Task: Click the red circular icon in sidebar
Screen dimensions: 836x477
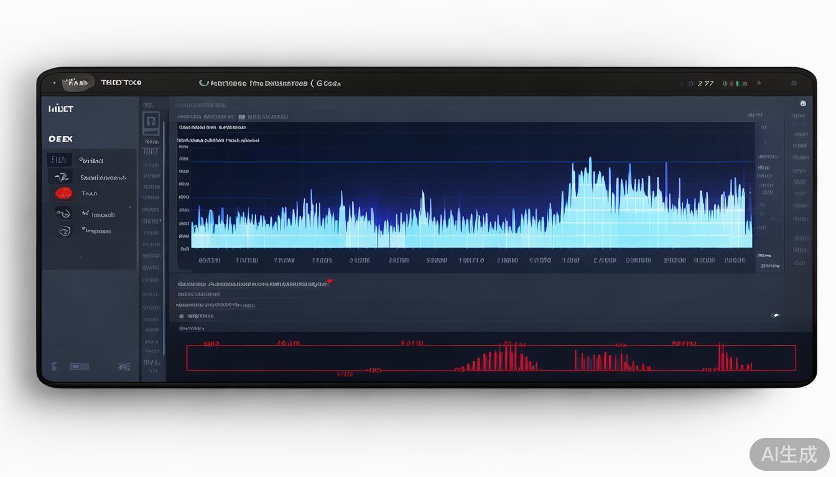Action: 63,193
